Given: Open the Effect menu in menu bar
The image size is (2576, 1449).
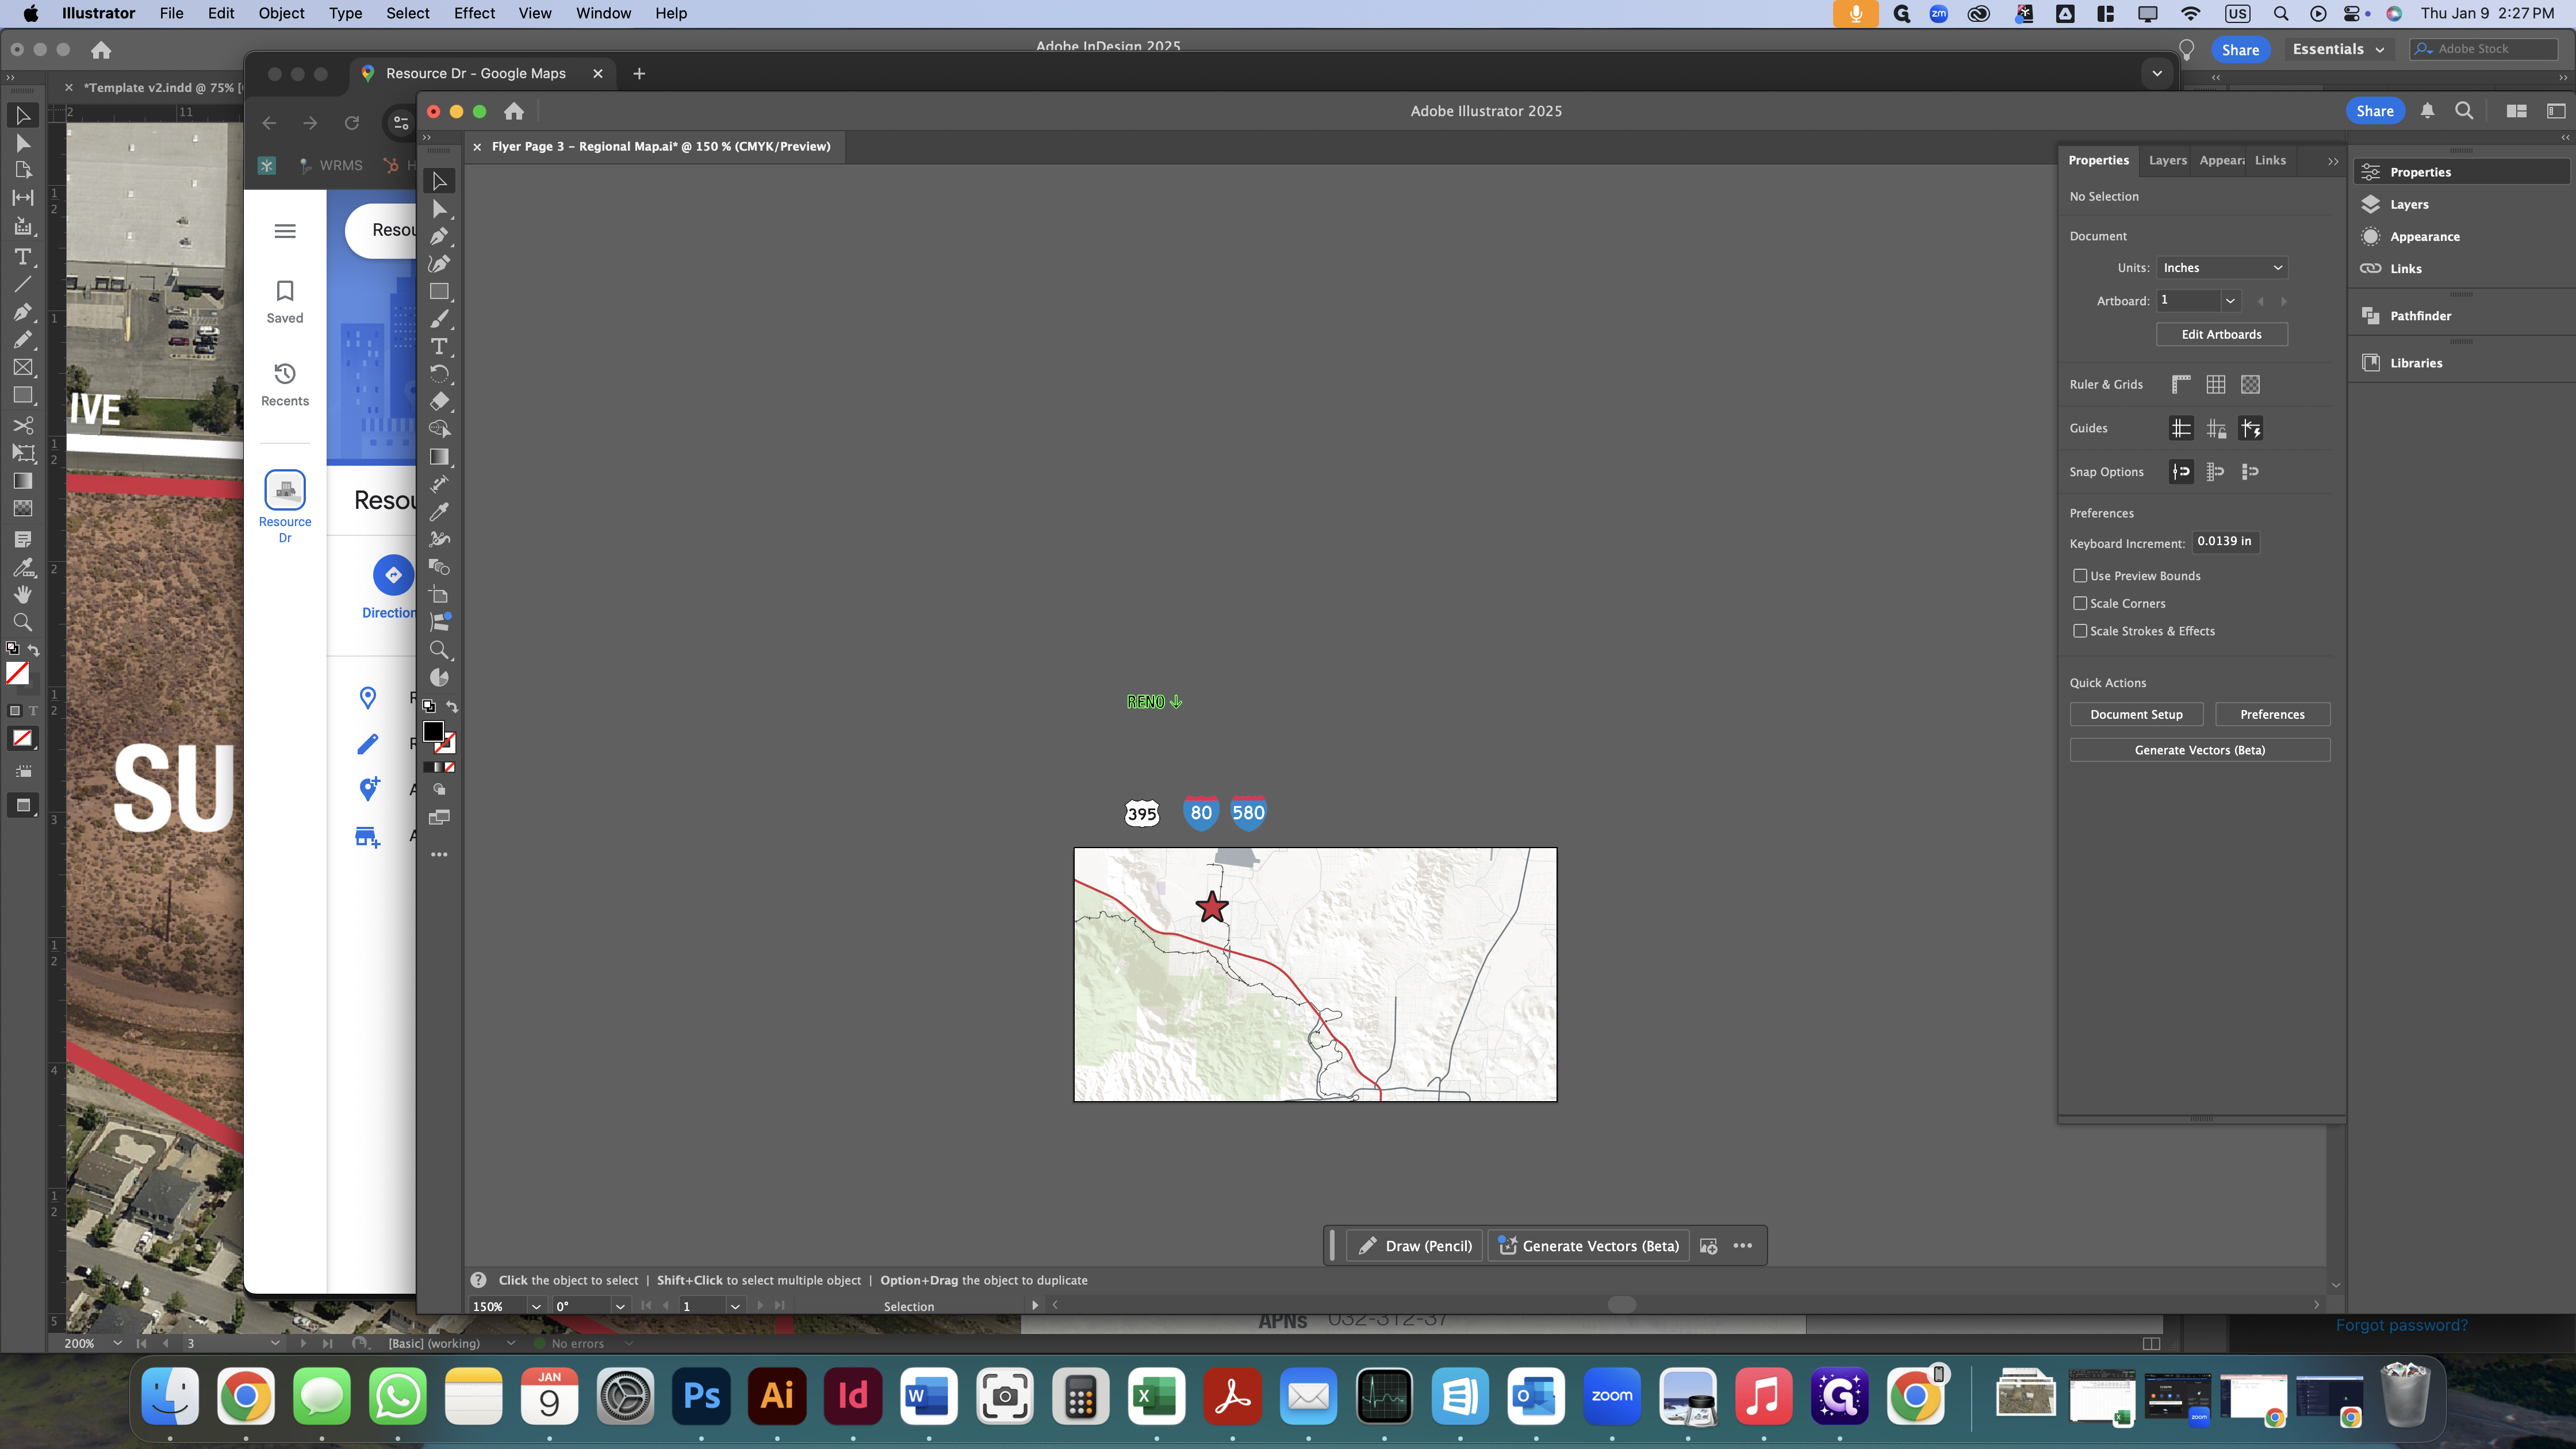Looking at the screenshot, I should (x=474, y=13).
